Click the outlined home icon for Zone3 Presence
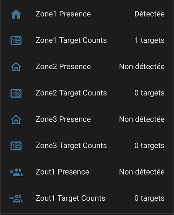 (x=16, y=120)
